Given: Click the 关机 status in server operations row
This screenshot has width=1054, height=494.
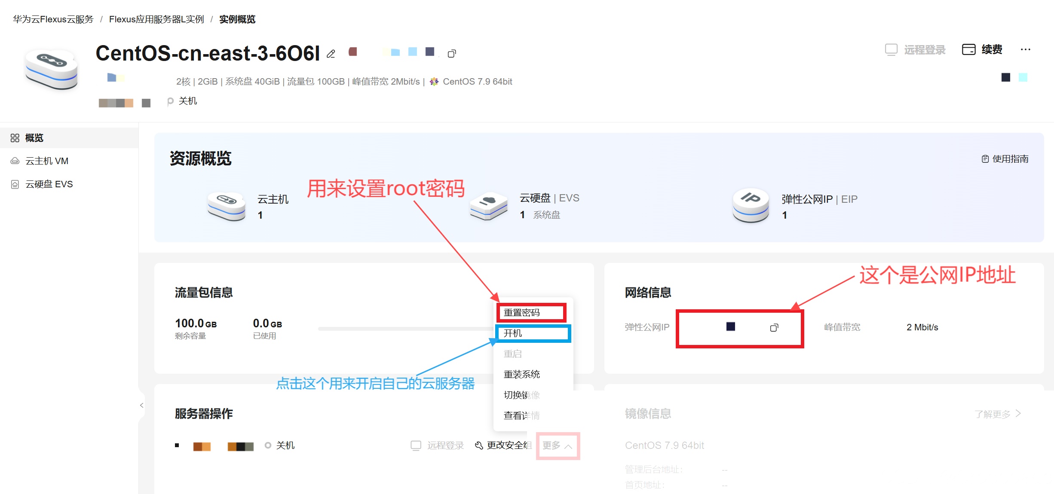Looking at the screenshot, I should 285,445.
